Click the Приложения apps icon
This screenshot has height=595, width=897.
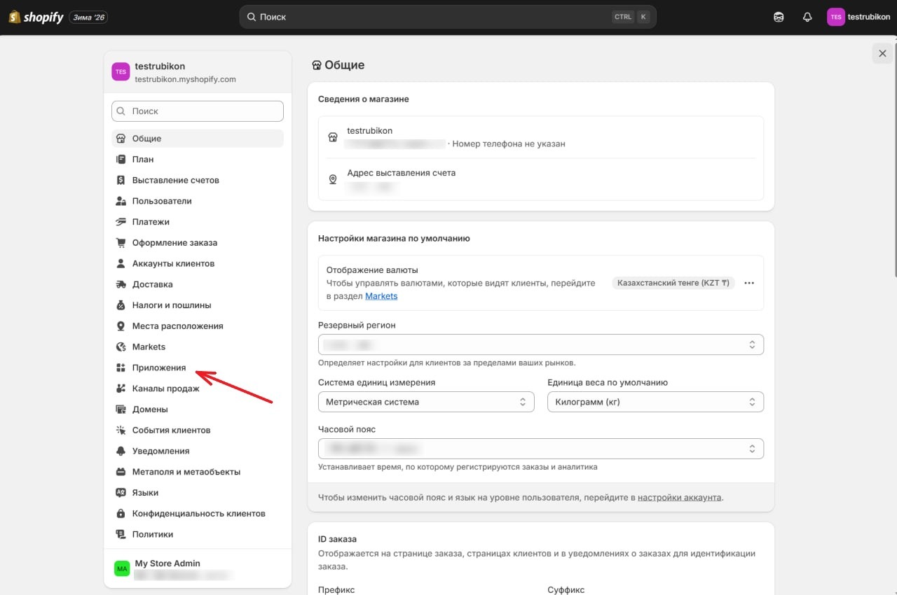121,367
